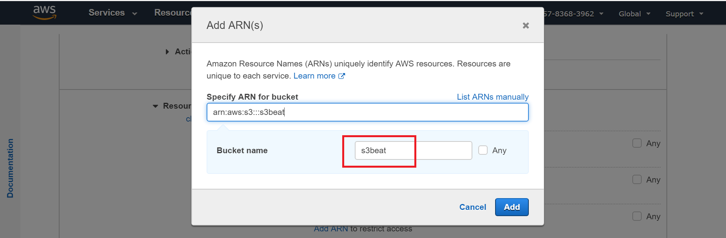Open the account number dropdown
Image resolution: width=726 pixels, height=238 pixels.
pos(573,14)
